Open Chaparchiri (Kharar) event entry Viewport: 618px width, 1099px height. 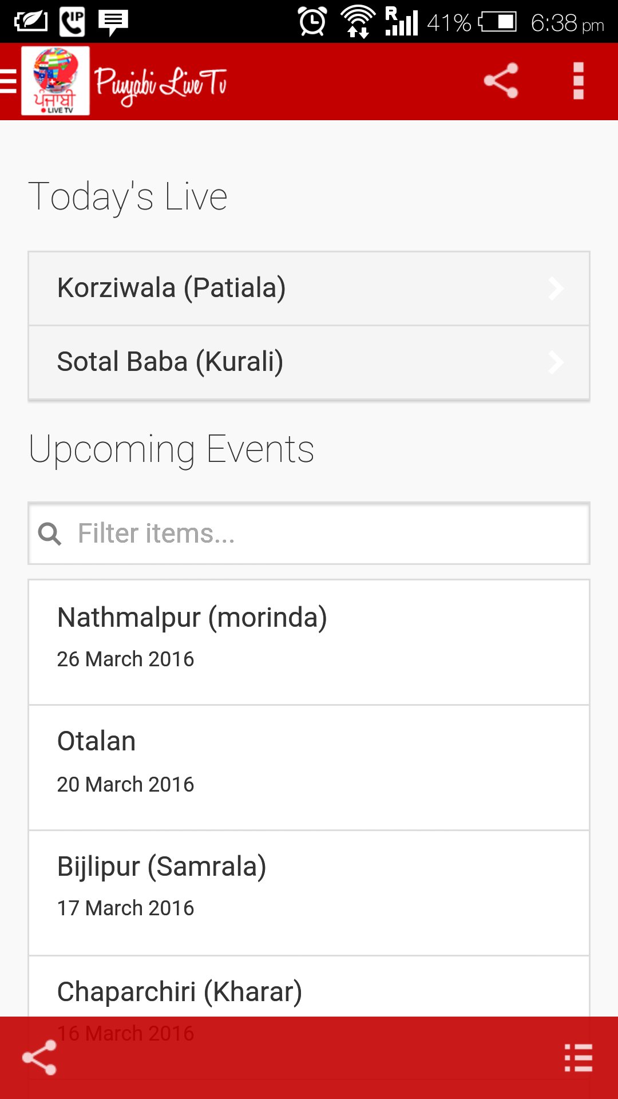click(x=309, y=991)
